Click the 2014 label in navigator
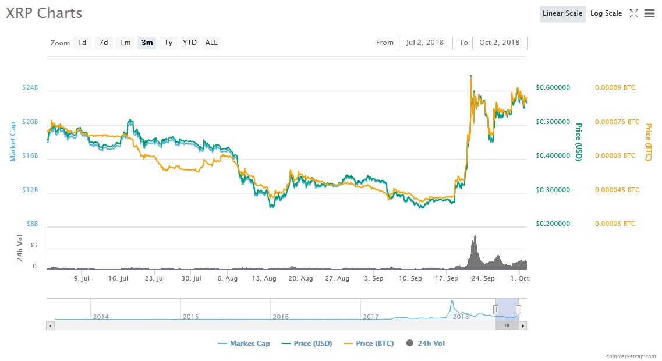The image size is (662, 361). coord(101,317)
